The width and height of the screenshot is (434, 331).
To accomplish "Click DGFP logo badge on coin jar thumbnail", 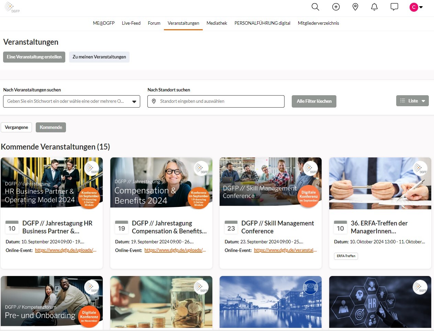I will 201,287.
